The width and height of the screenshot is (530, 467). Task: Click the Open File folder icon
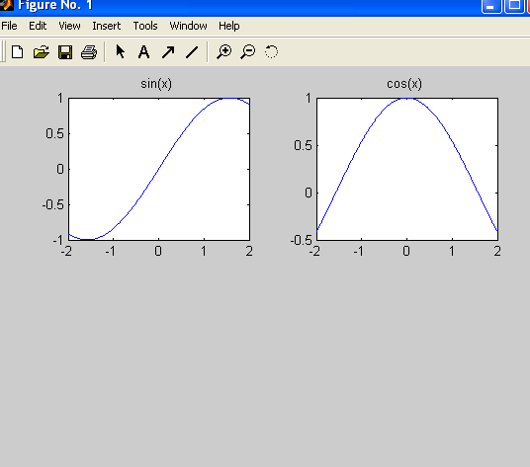click(42, 52)
